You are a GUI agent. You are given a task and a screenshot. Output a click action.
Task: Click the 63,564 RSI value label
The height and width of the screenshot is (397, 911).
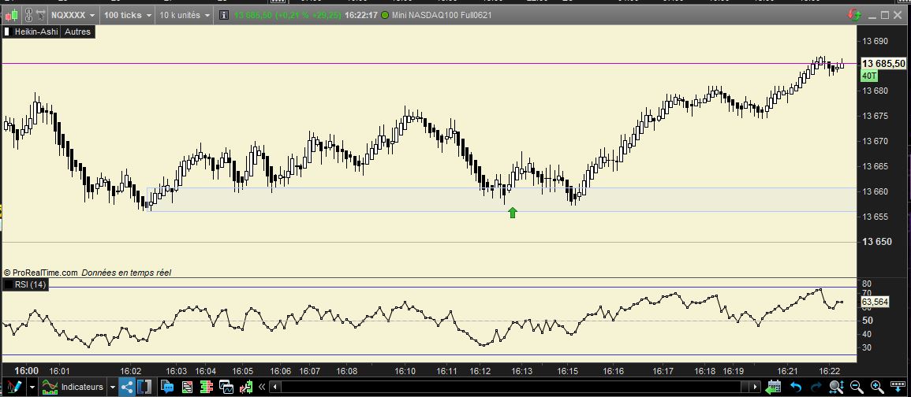[875, 302]
